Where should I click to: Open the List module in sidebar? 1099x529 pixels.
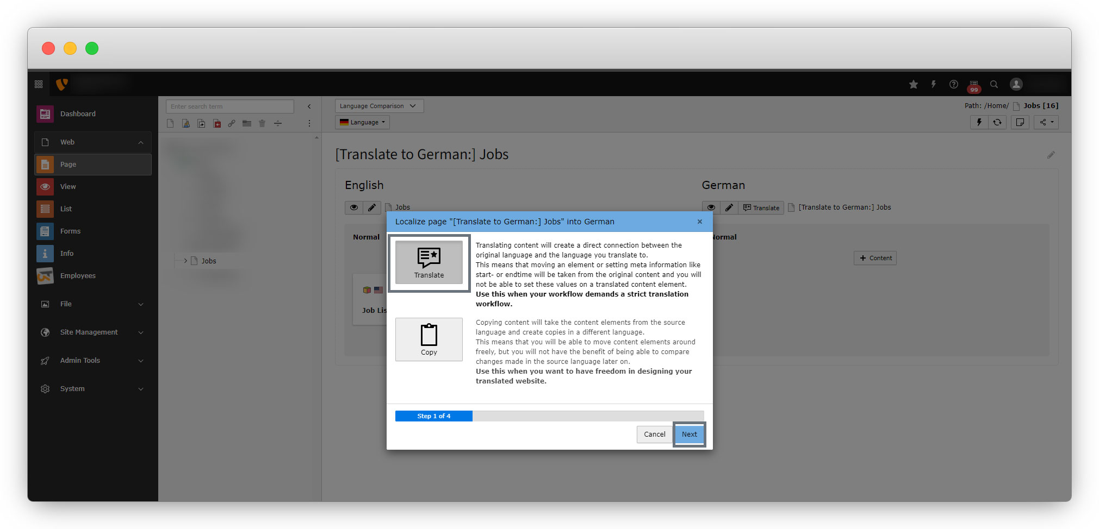coord(66,209)
